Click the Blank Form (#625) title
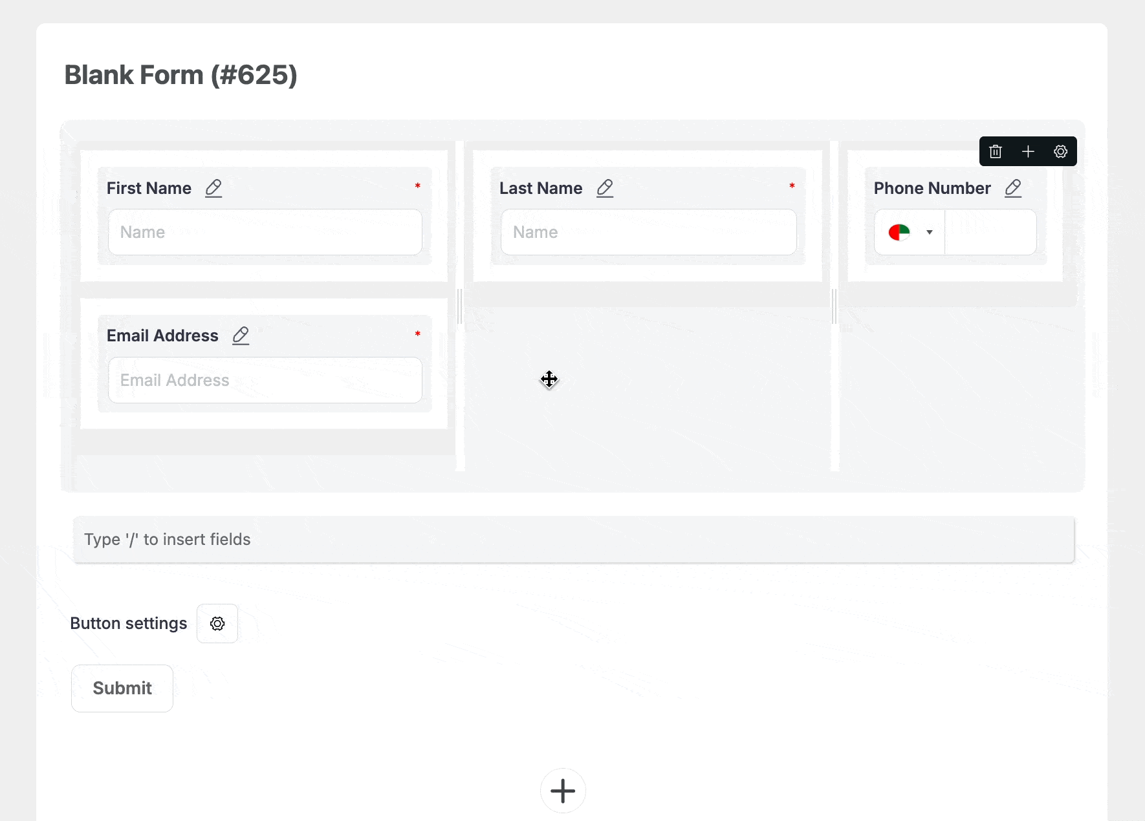1145x821 pixels. [x=180, y=75]
